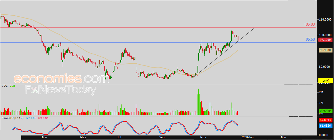Click the blue 95.50 support level label
This screenshot has height=140, width=334.
[x=310, y=39]
